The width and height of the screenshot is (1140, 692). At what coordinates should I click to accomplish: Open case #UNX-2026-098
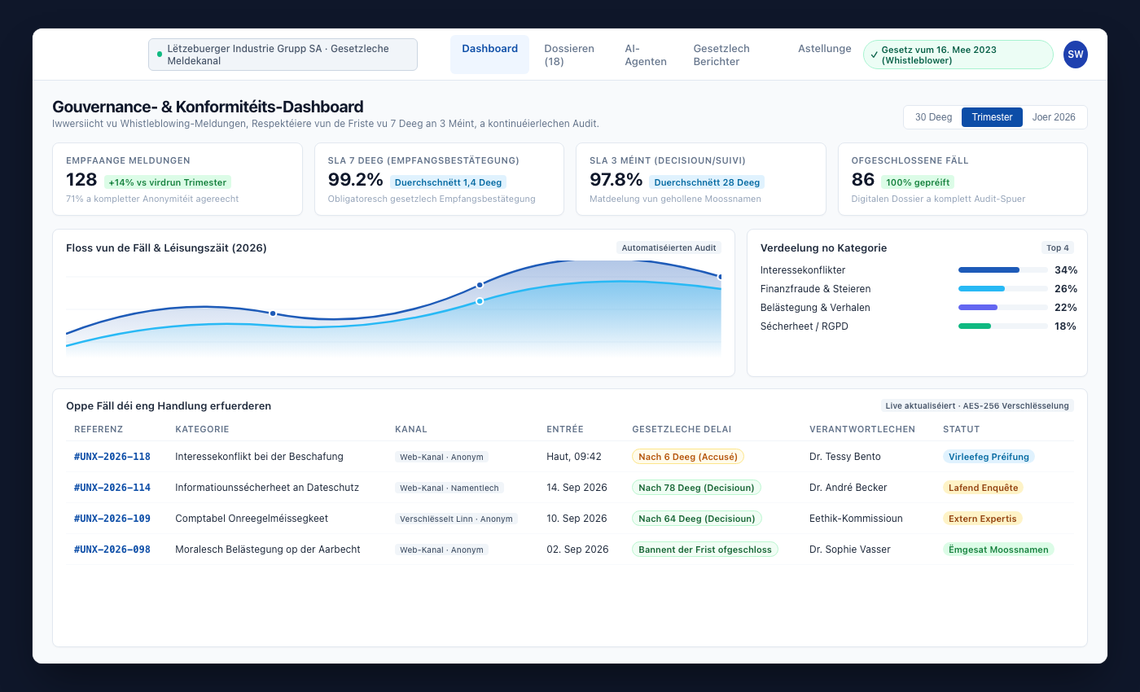[x=112, y=550]
